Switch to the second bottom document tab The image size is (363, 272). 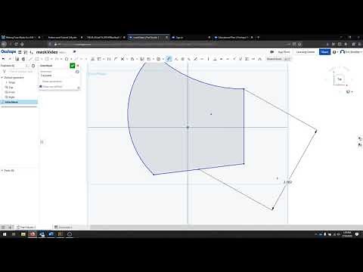(x=64, y=227)
